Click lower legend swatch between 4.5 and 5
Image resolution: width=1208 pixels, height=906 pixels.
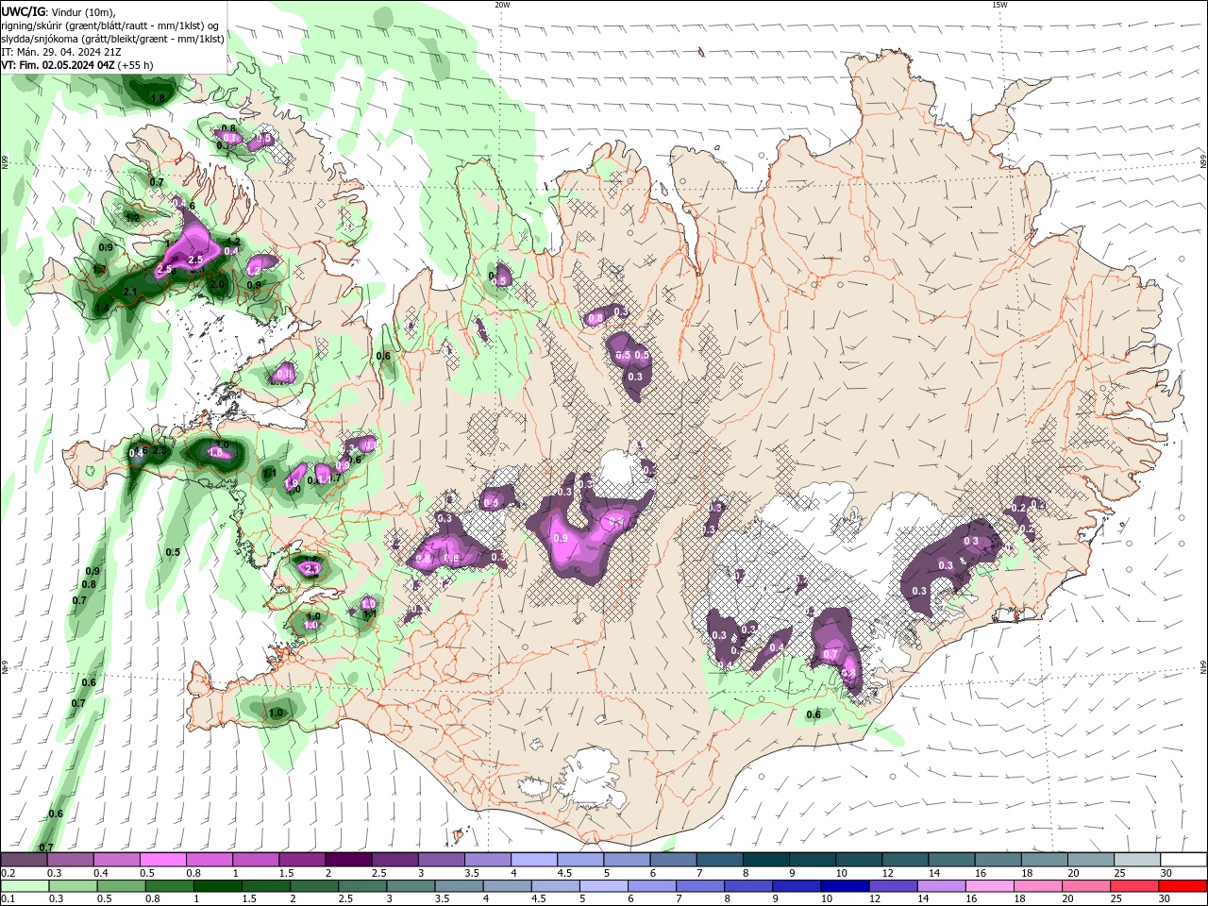pyautogui.click(x=554, y=886)
